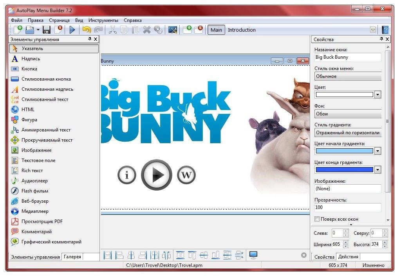401x279 pixels.
Task: Click the Изображение (None) field
Action: tap(348, 189)
